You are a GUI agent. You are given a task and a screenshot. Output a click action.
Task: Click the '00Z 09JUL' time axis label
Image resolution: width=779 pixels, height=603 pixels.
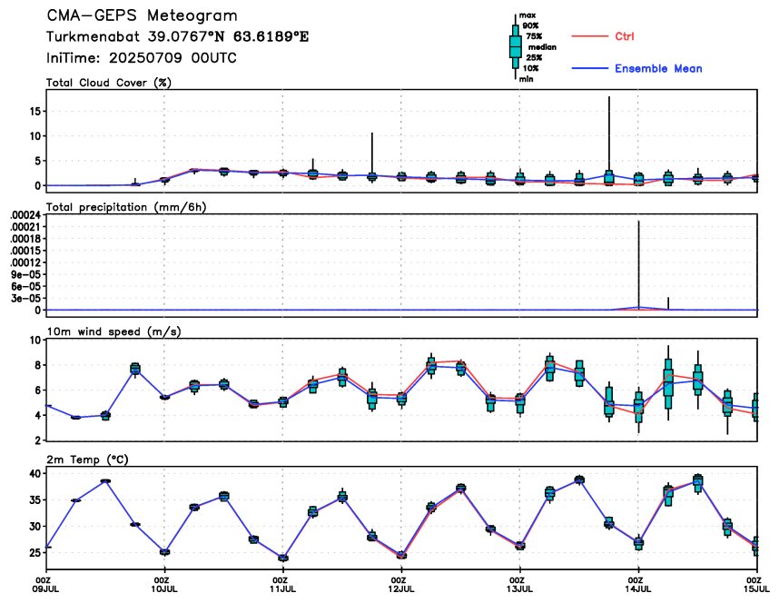pos(44,585)
